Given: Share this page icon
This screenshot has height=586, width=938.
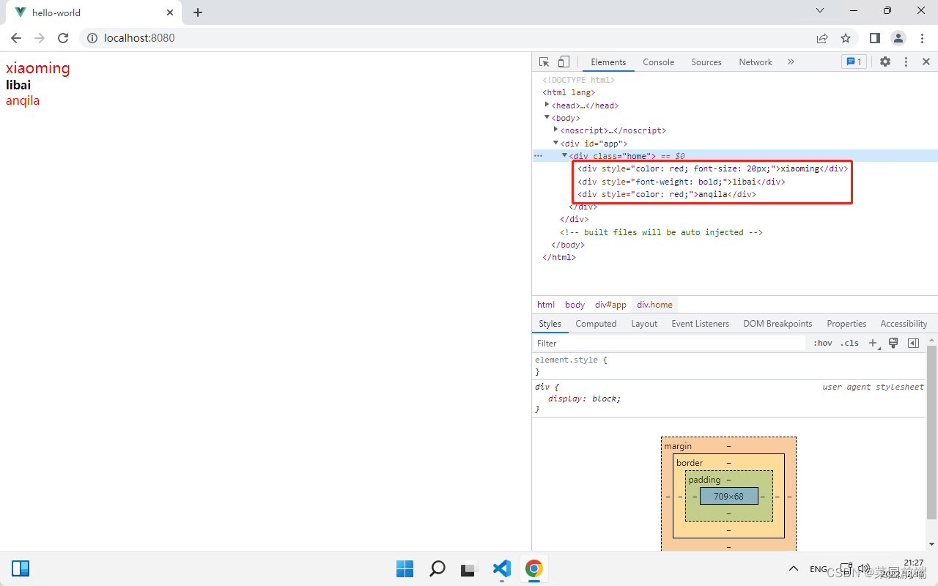Looking at the screenshot, I should tap(822, 38).
